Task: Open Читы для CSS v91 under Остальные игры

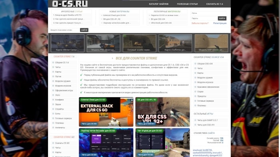Action: (206, 125)
